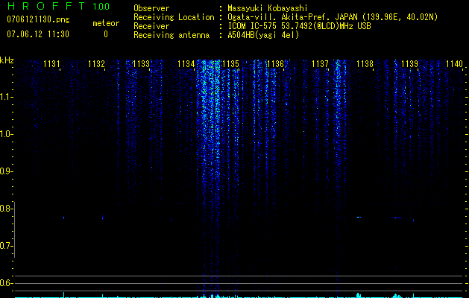Click the Receiving Location label
The image size is (469, 298).
pos(174,17)
